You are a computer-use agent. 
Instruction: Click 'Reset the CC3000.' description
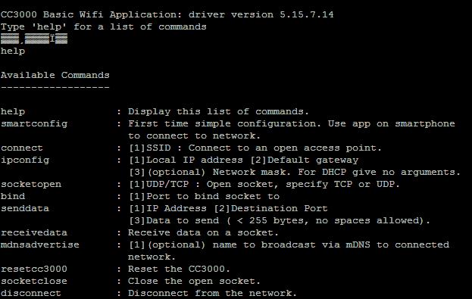(179, 269)
